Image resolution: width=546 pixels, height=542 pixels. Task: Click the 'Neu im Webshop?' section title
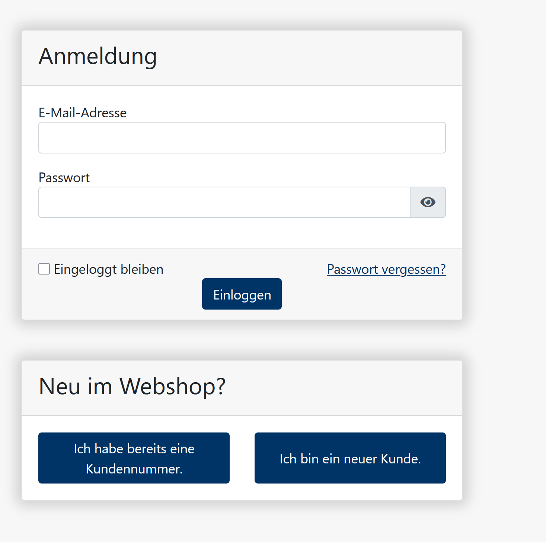pyautogui.click(x=132, y=387)
